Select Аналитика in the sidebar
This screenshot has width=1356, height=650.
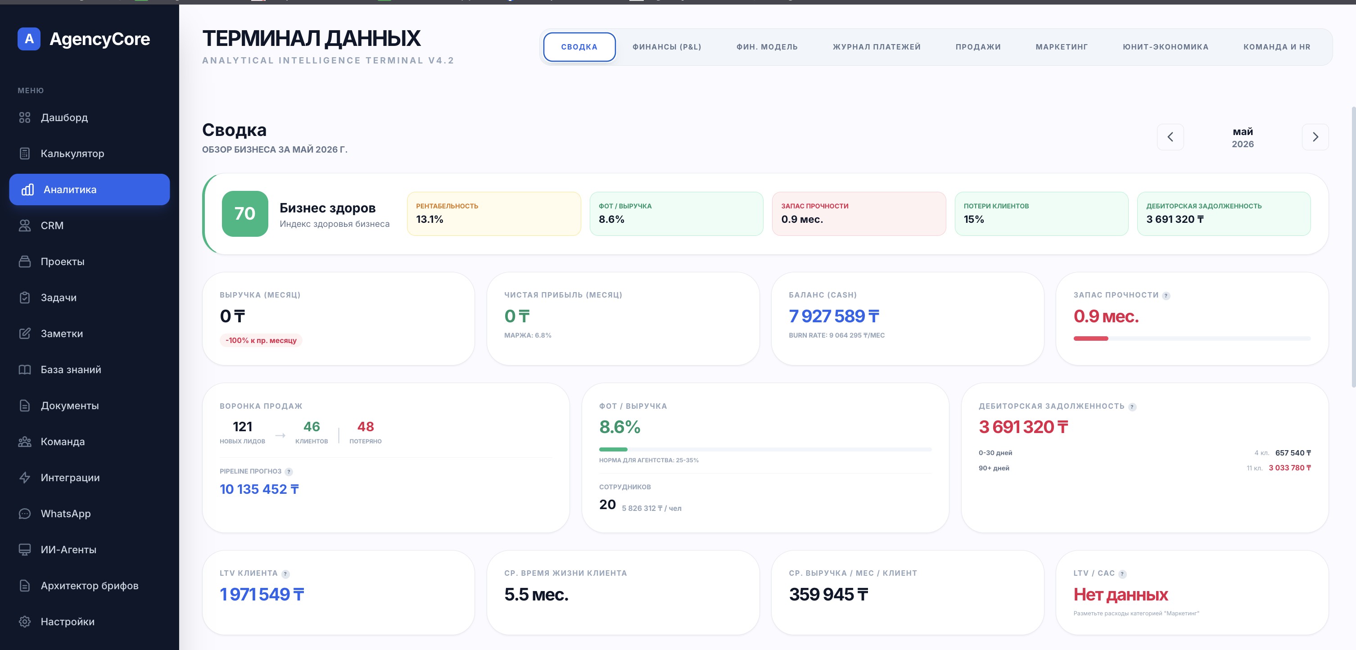click(x=90, y=190)
